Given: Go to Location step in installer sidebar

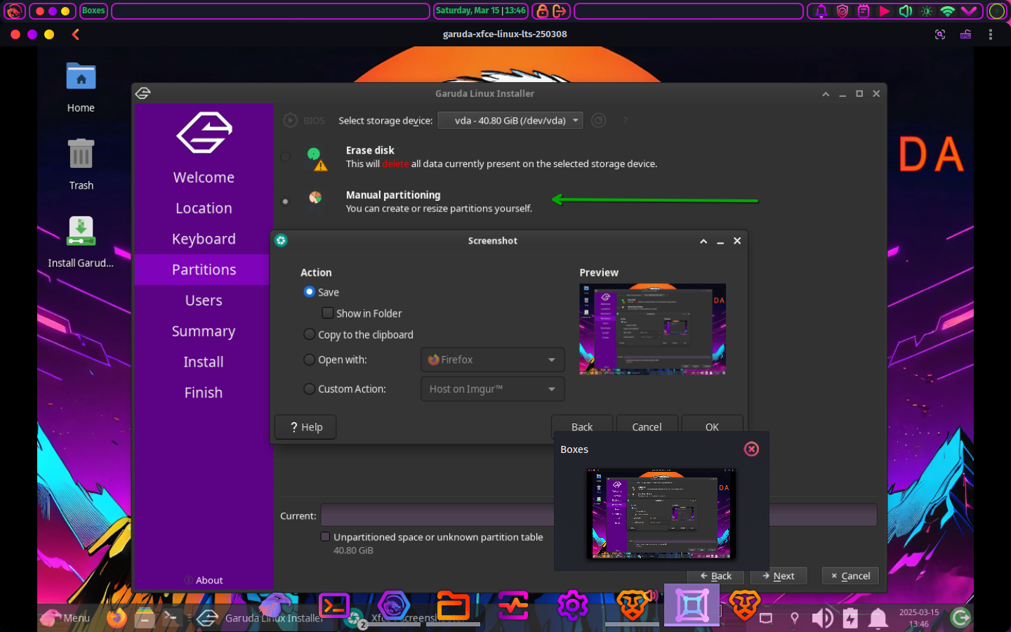Looking at the screenshot, I should [x=204, y=208].
